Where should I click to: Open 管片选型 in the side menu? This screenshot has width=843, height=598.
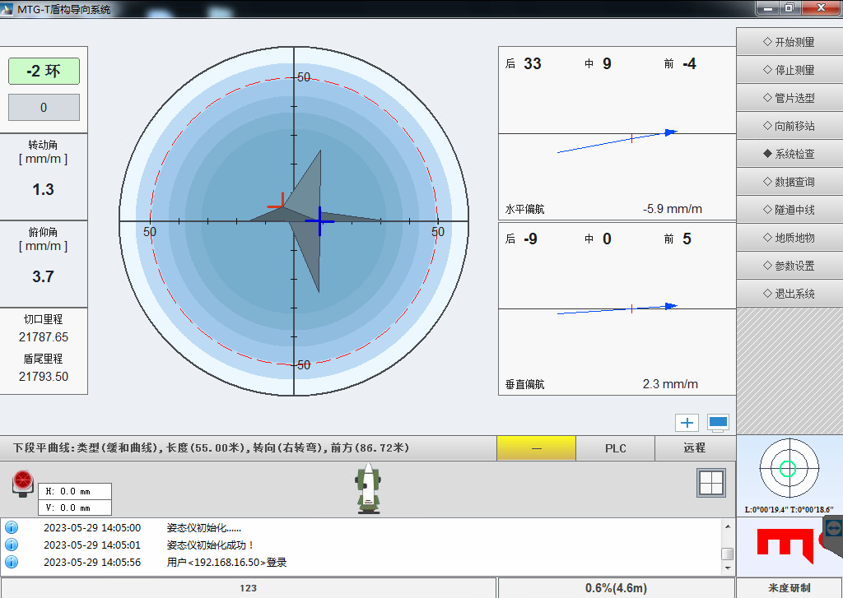(x=789, y=98)
